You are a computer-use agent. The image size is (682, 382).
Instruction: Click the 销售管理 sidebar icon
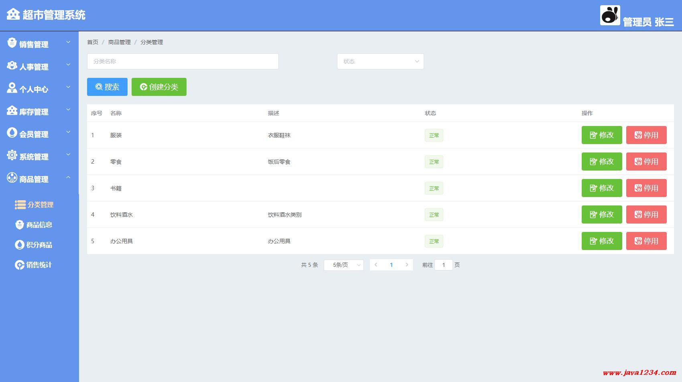pos(12,43)
